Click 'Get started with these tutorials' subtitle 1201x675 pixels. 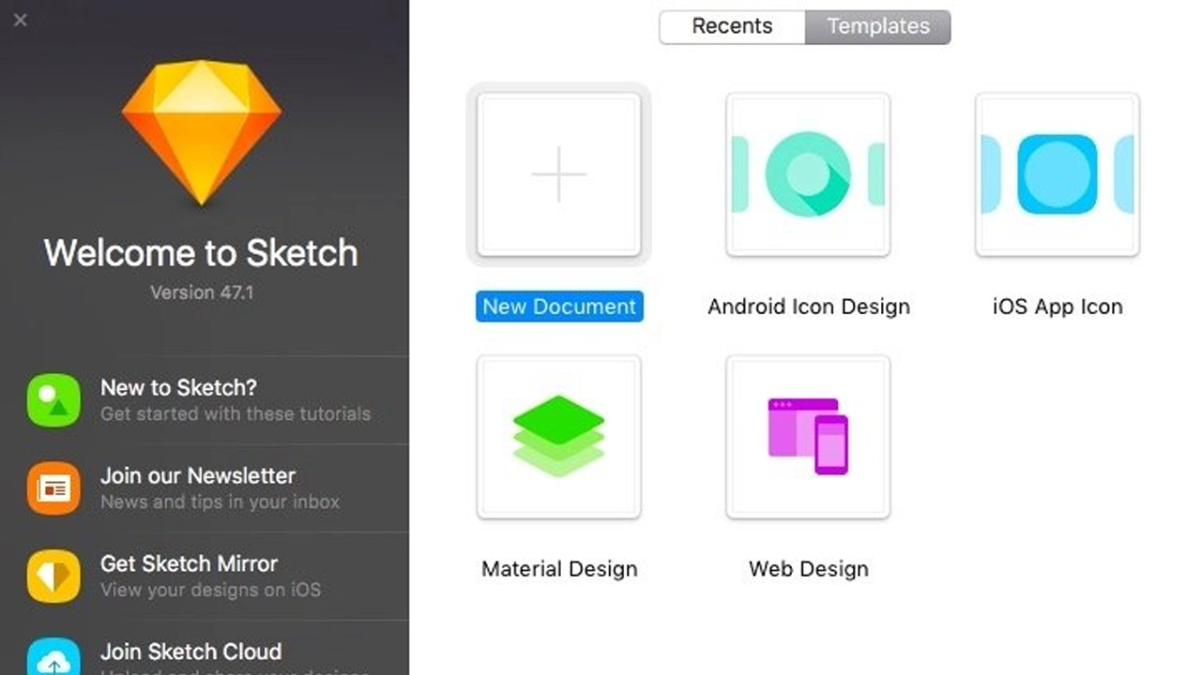pos(236,413)
